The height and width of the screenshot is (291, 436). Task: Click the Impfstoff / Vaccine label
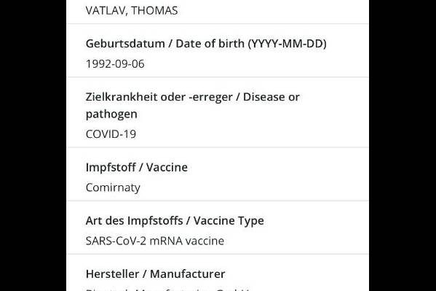tap(137, 167)
